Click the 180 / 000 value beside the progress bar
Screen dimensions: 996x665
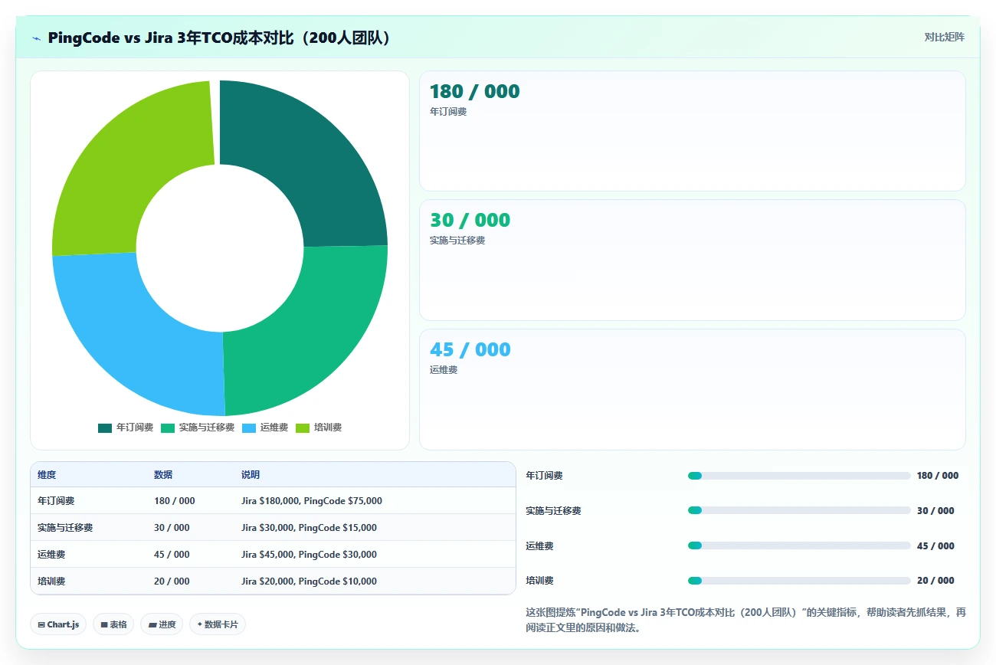pos(938,476)
